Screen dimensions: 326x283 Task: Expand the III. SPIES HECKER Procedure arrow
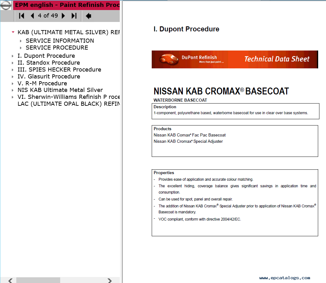[13, 70]
